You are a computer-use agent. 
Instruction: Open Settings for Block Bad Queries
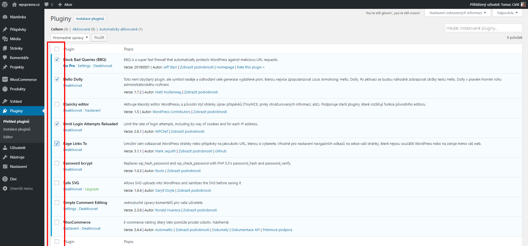84,66
